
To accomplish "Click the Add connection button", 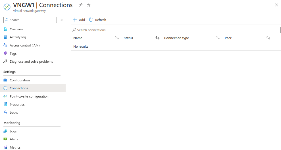I will (x=79, y=20).
